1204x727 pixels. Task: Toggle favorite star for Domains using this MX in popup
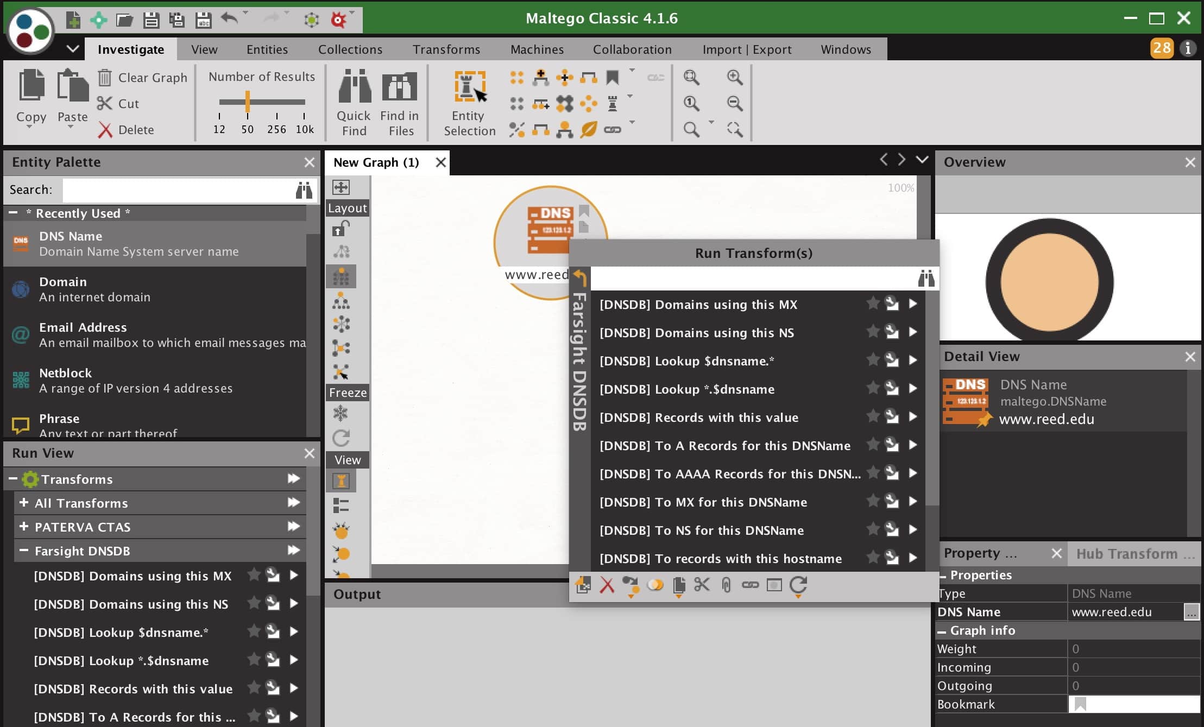point(873,303)
